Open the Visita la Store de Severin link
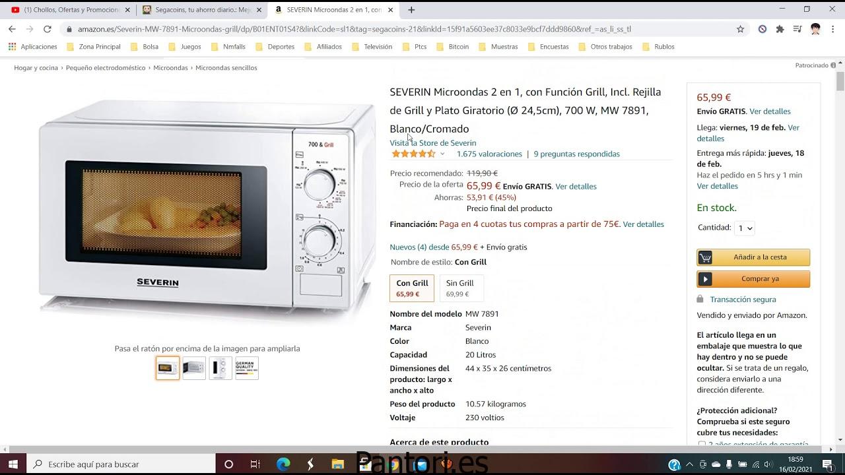Screen dimensions: 845x475 pyautogui.click(x=433, y=143)
